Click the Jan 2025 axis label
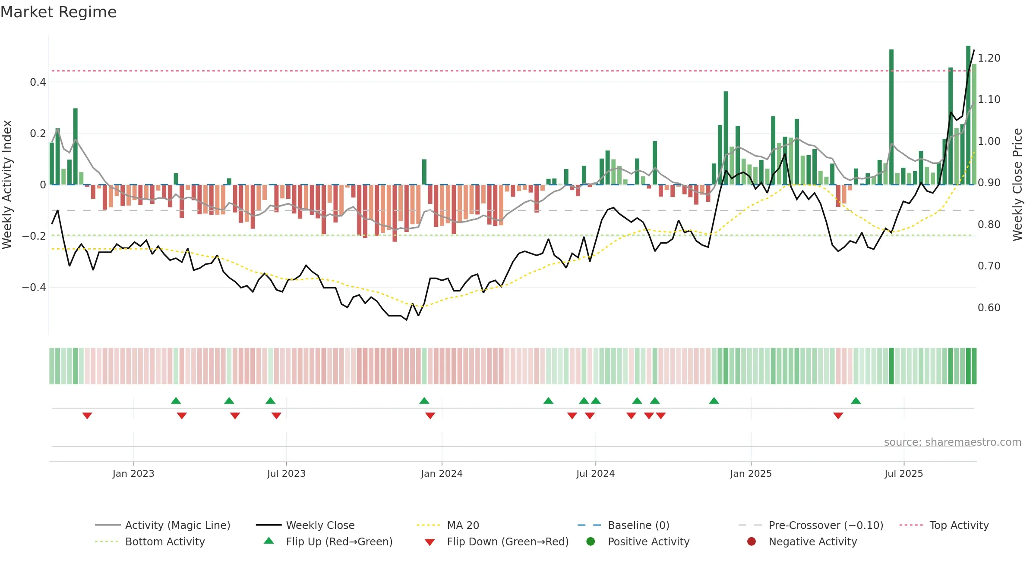Image resolution: width=1036 pixels, height=582 pixels. [751, 473]
